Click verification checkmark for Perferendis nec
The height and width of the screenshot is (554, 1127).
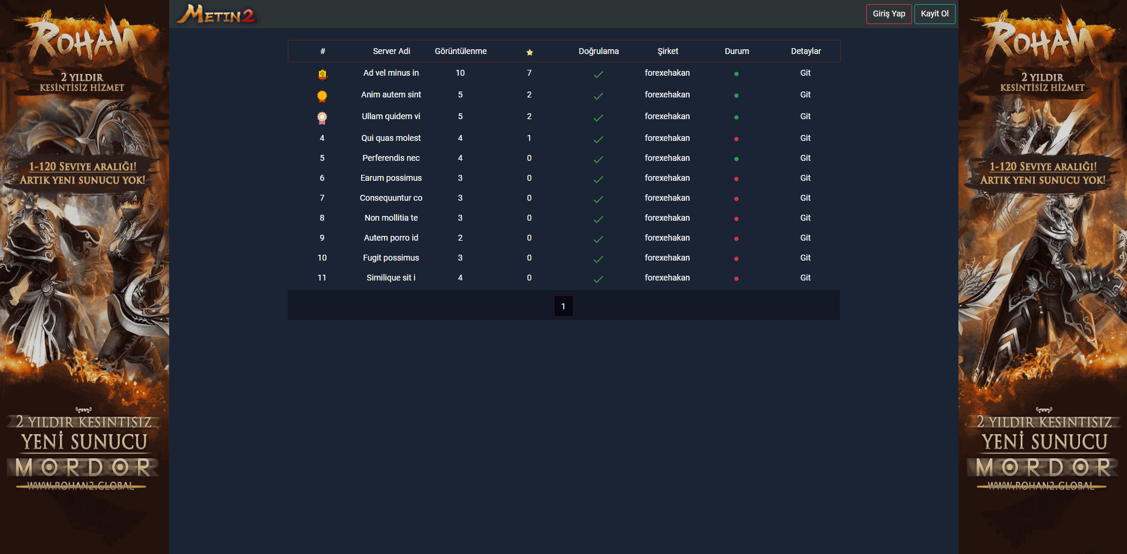[598, 160]
